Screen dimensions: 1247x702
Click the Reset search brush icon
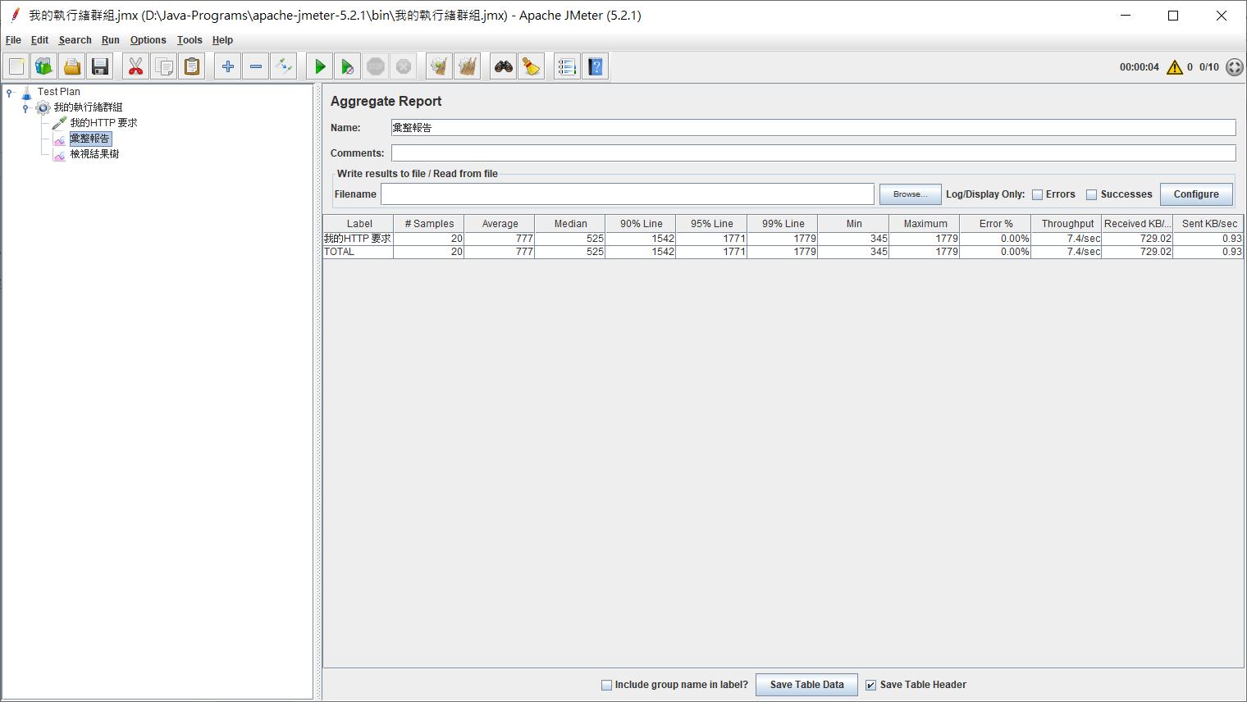532,66
